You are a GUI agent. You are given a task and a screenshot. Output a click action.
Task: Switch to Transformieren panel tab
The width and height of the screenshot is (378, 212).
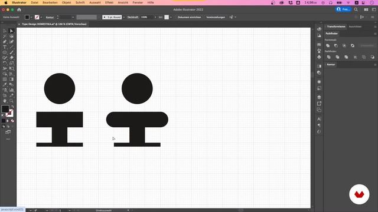336,26
